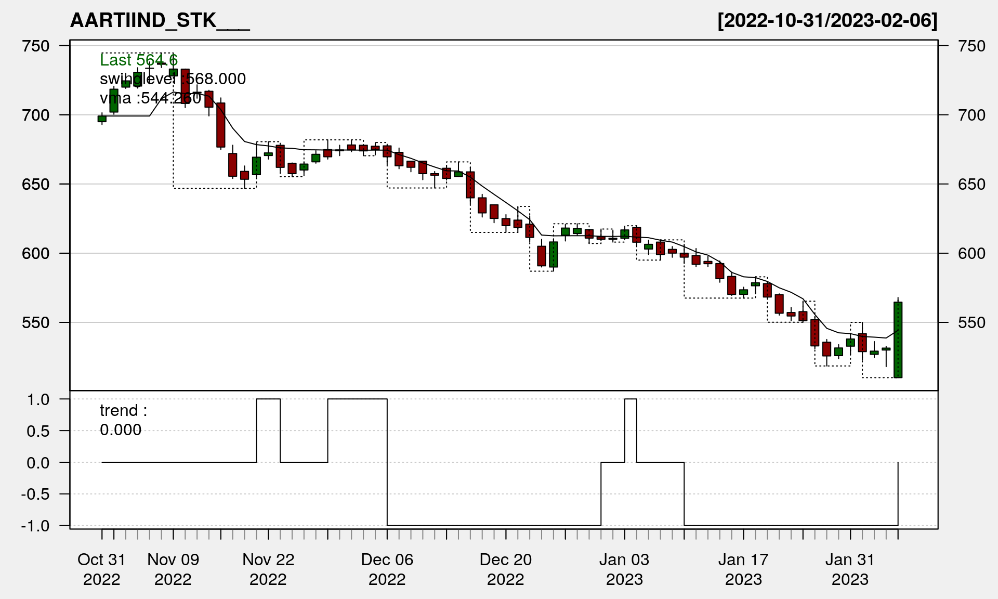998x599 pixels.
Task: Click the Dec 06 2022 axis label
Action: 387,569
